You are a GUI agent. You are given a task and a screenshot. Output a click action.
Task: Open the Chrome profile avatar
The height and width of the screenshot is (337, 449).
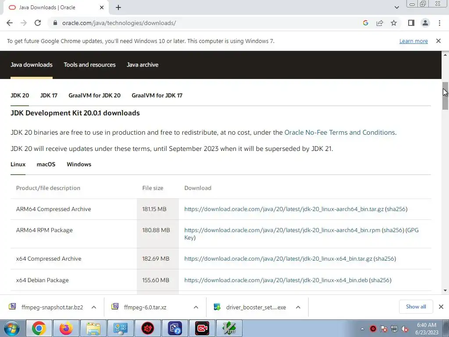425,23
